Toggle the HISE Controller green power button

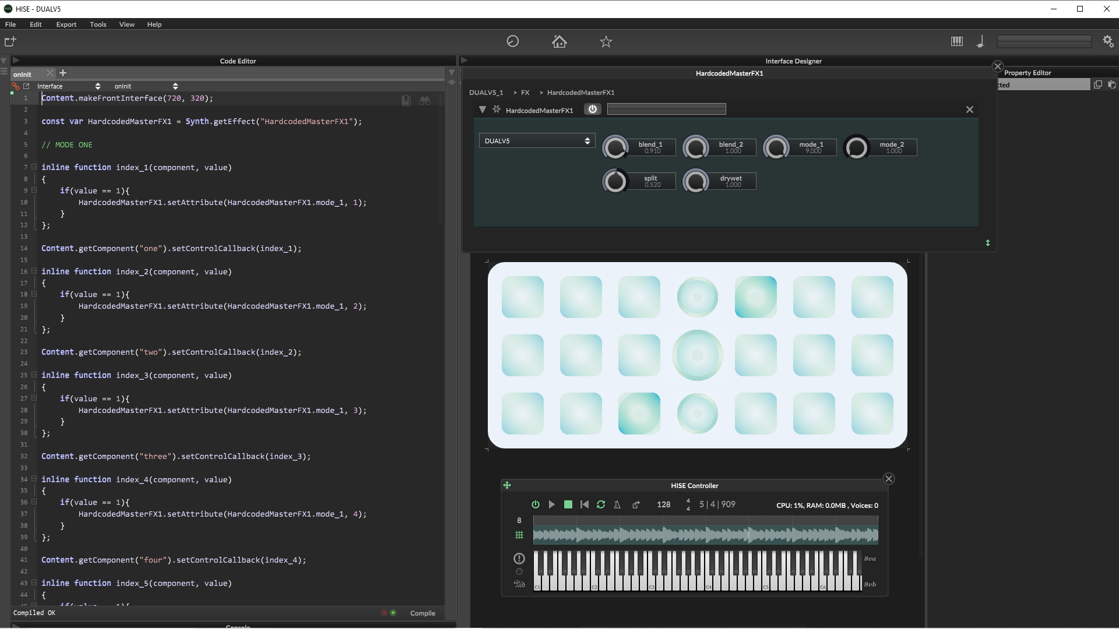536,504
